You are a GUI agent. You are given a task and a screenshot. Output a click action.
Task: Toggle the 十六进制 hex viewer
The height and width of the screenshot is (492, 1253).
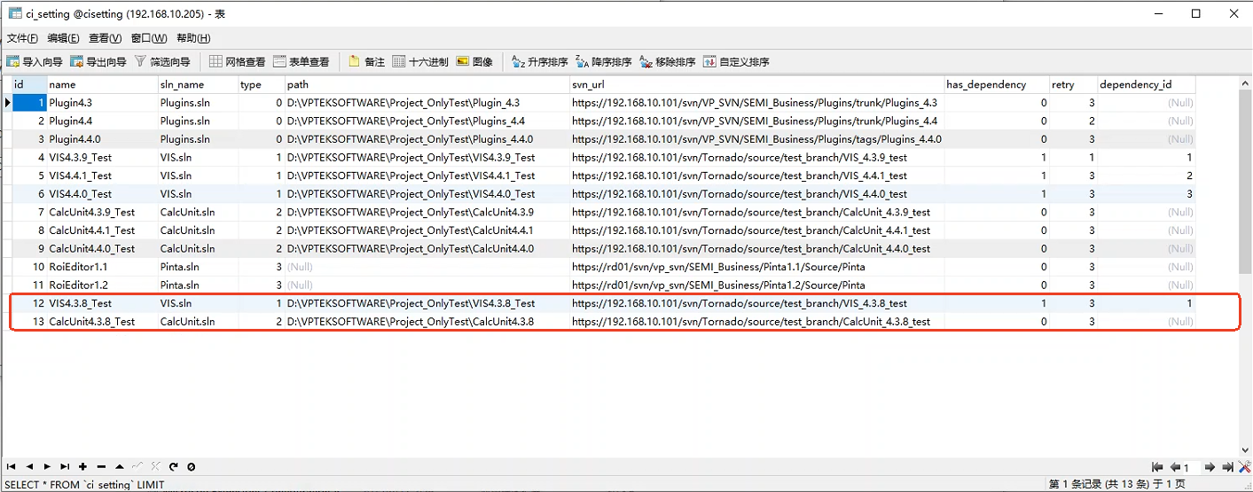tap(420, 62)
